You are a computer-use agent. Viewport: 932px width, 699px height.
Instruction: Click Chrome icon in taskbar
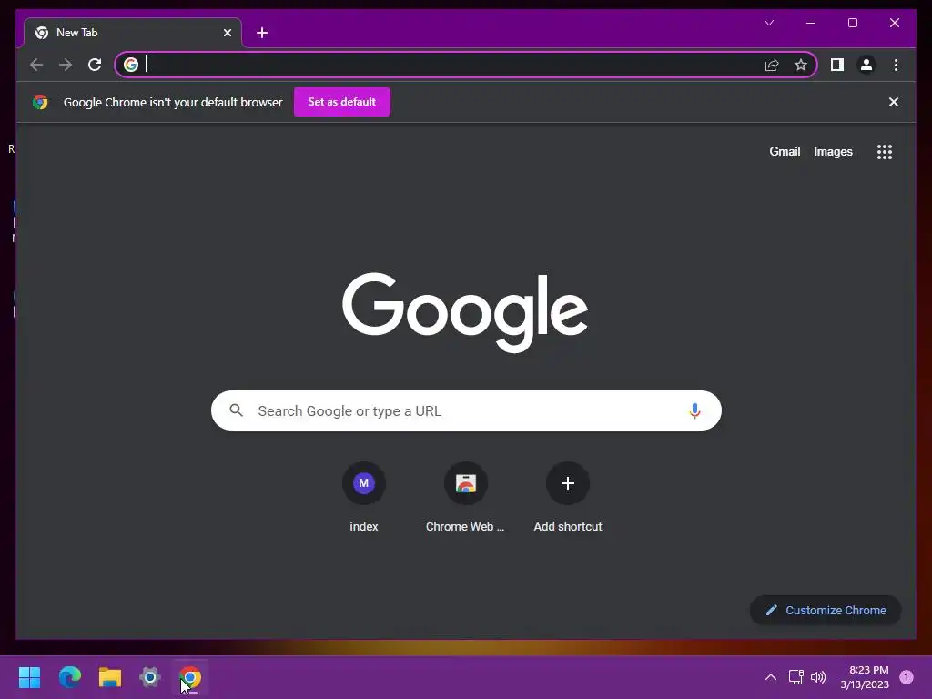[x=190, y=677]
